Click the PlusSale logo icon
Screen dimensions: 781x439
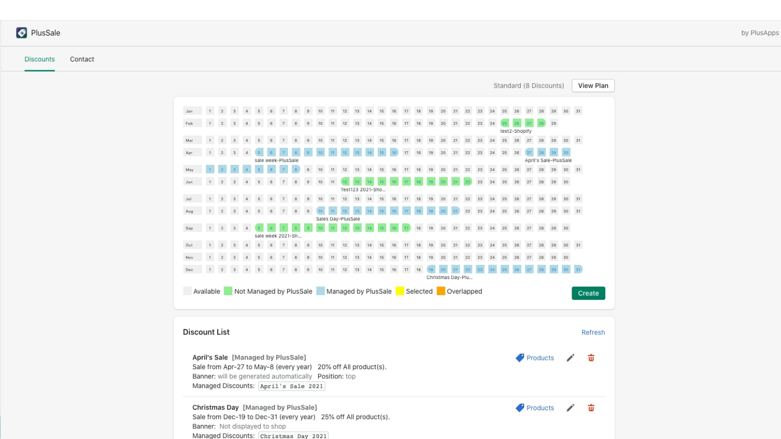point(21,33)
